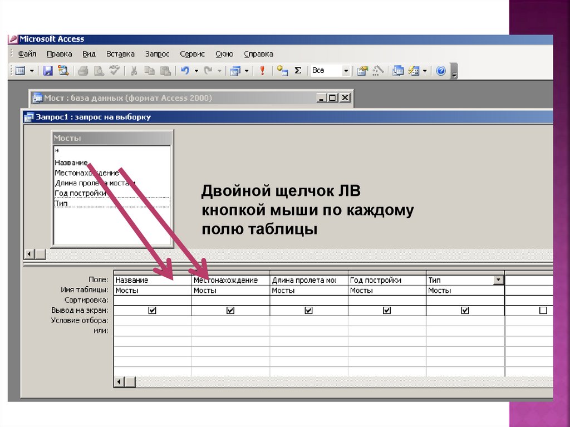This screenshot has height=427, width=570.
Task: Click the Copy icon
Action: (149, 71)
